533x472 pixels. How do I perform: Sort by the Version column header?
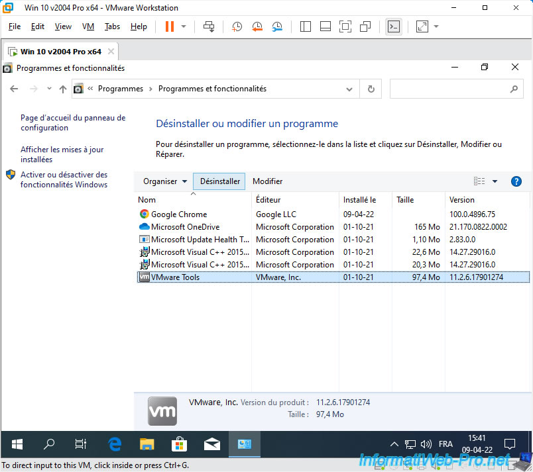pos(487,200)
